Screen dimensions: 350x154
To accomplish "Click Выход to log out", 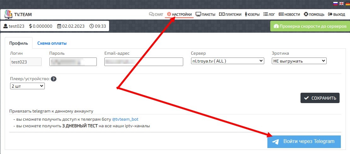I will pyautogui.click(x=336, y=14).
